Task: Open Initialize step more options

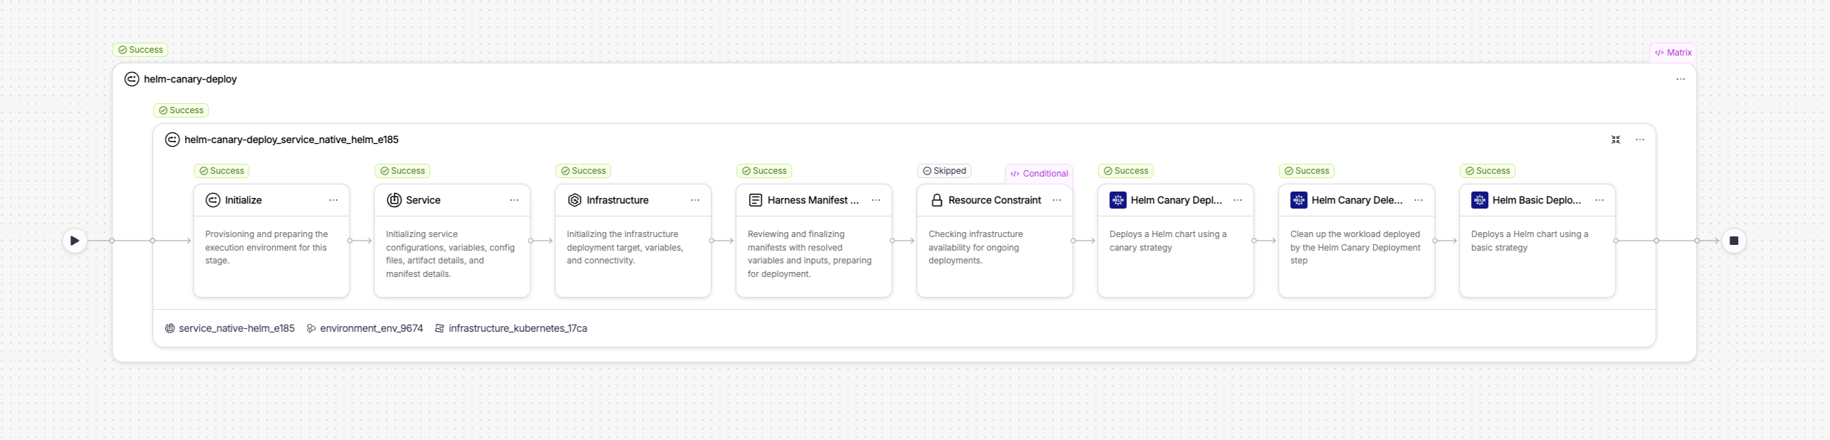Action: point(333,200)
